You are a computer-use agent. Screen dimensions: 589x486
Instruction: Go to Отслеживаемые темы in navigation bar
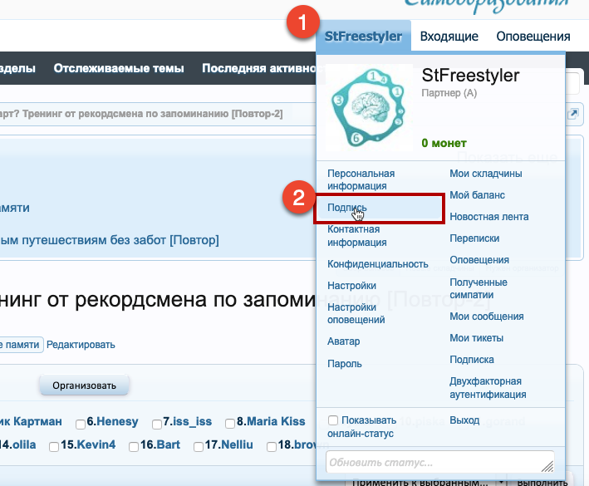pyautogui.click(x=119, y=68)
